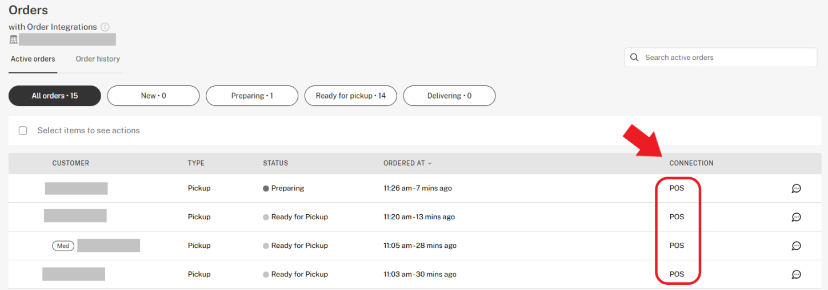Focus the Search active orders field

721,58
